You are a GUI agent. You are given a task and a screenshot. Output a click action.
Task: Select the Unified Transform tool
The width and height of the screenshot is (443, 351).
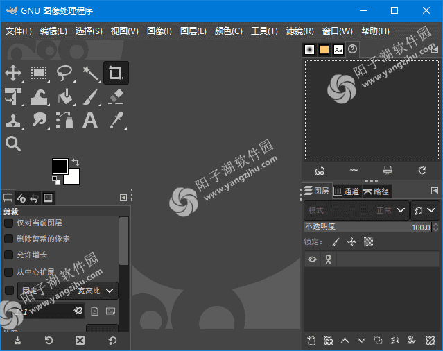pyautogui.click(x=13, y=96)
